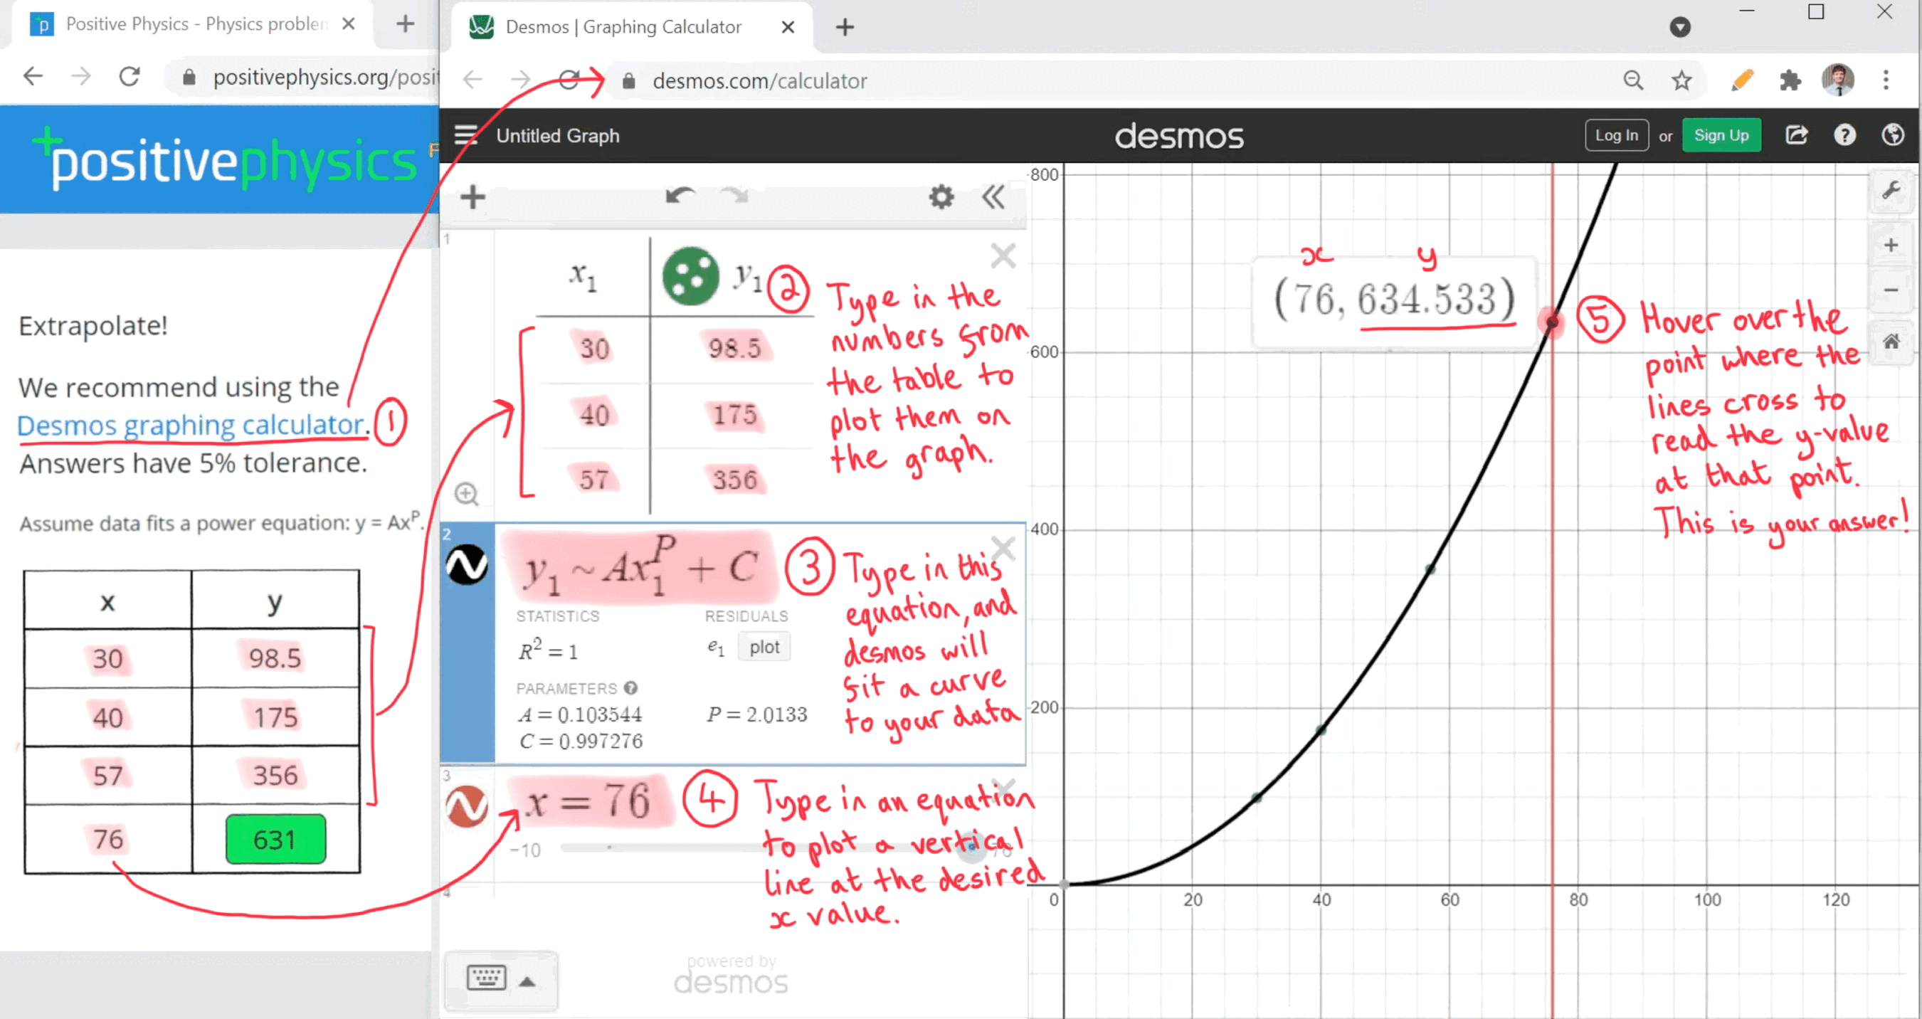Click the Sign Up button
The height and width of the screenshot is (1019, 1922).
point(1721,135)
